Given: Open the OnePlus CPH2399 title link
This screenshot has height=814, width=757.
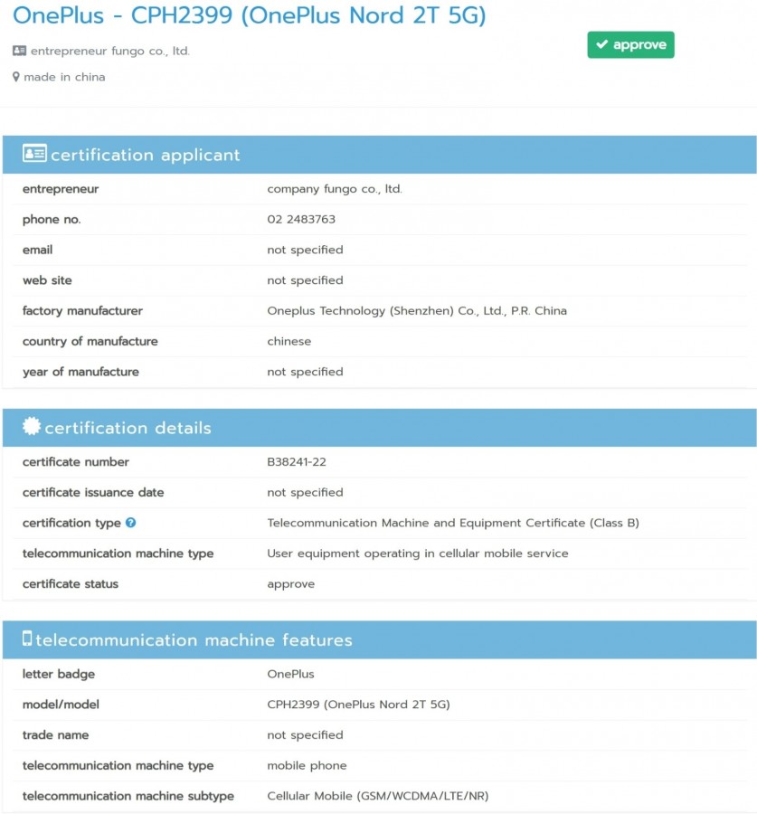Looking at the screenshot, I should tap(250, 15).
